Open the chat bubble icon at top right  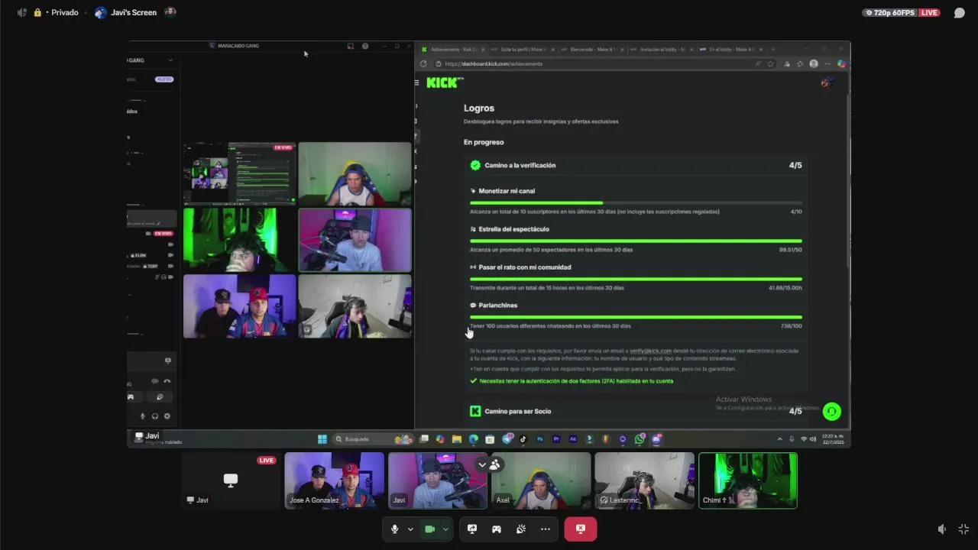tap(959, 13)
